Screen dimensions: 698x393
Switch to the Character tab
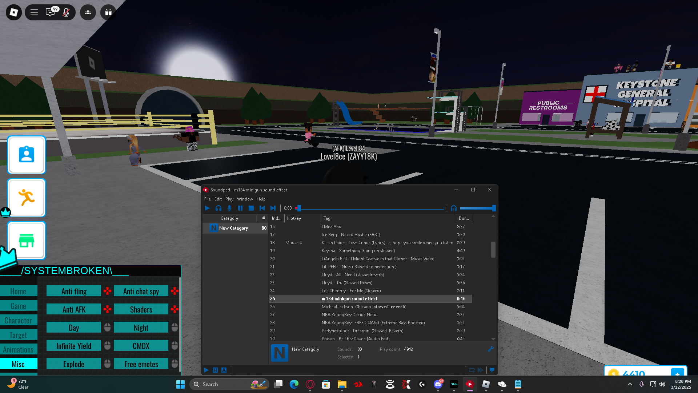pos(18,320)
